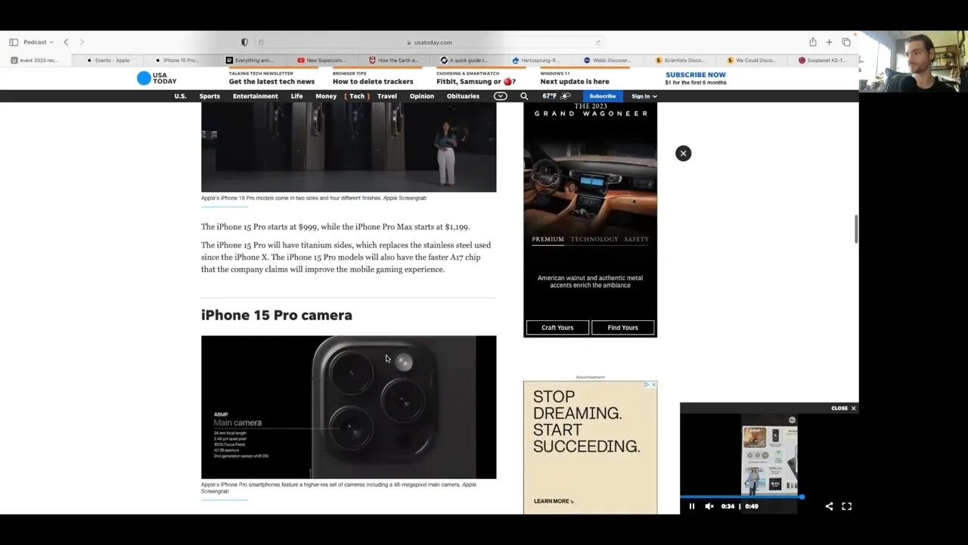968x545 pixels.
Task: Open the 67°F weather widget
Action: pyautogui.click(x=557, y=96)
